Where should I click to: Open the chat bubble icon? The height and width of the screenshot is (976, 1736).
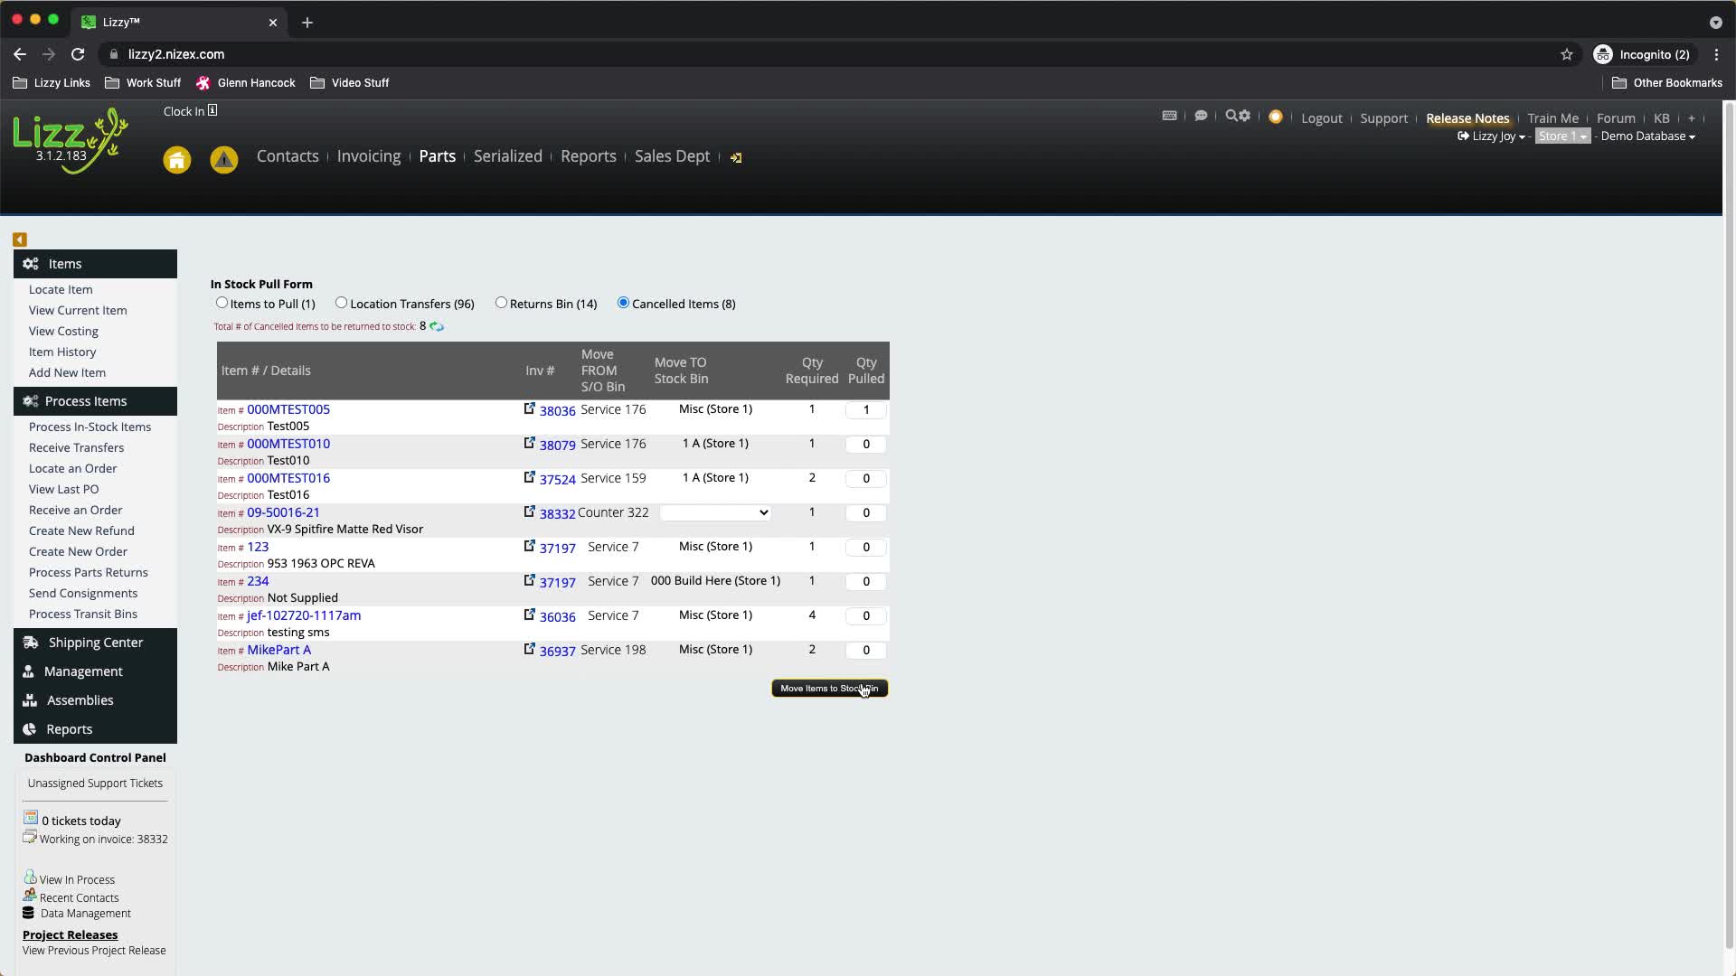1201,116
